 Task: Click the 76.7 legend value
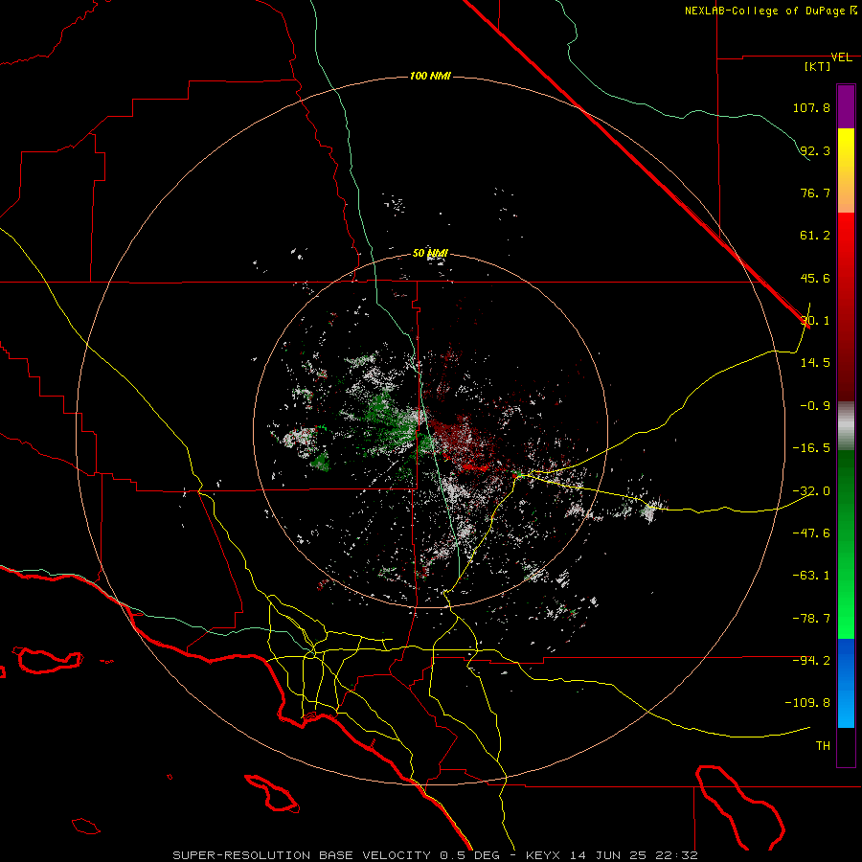(x=815, y=193)
